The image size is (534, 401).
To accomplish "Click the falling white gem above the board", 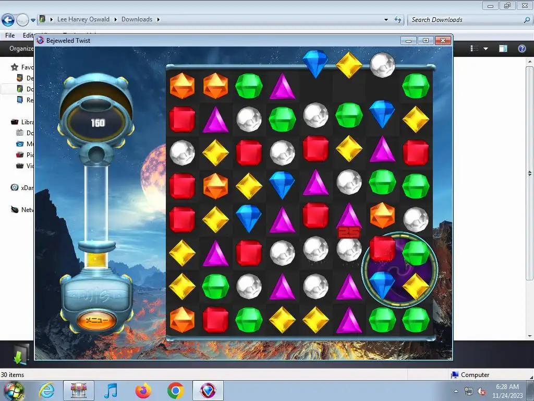I will click(382, 64).
